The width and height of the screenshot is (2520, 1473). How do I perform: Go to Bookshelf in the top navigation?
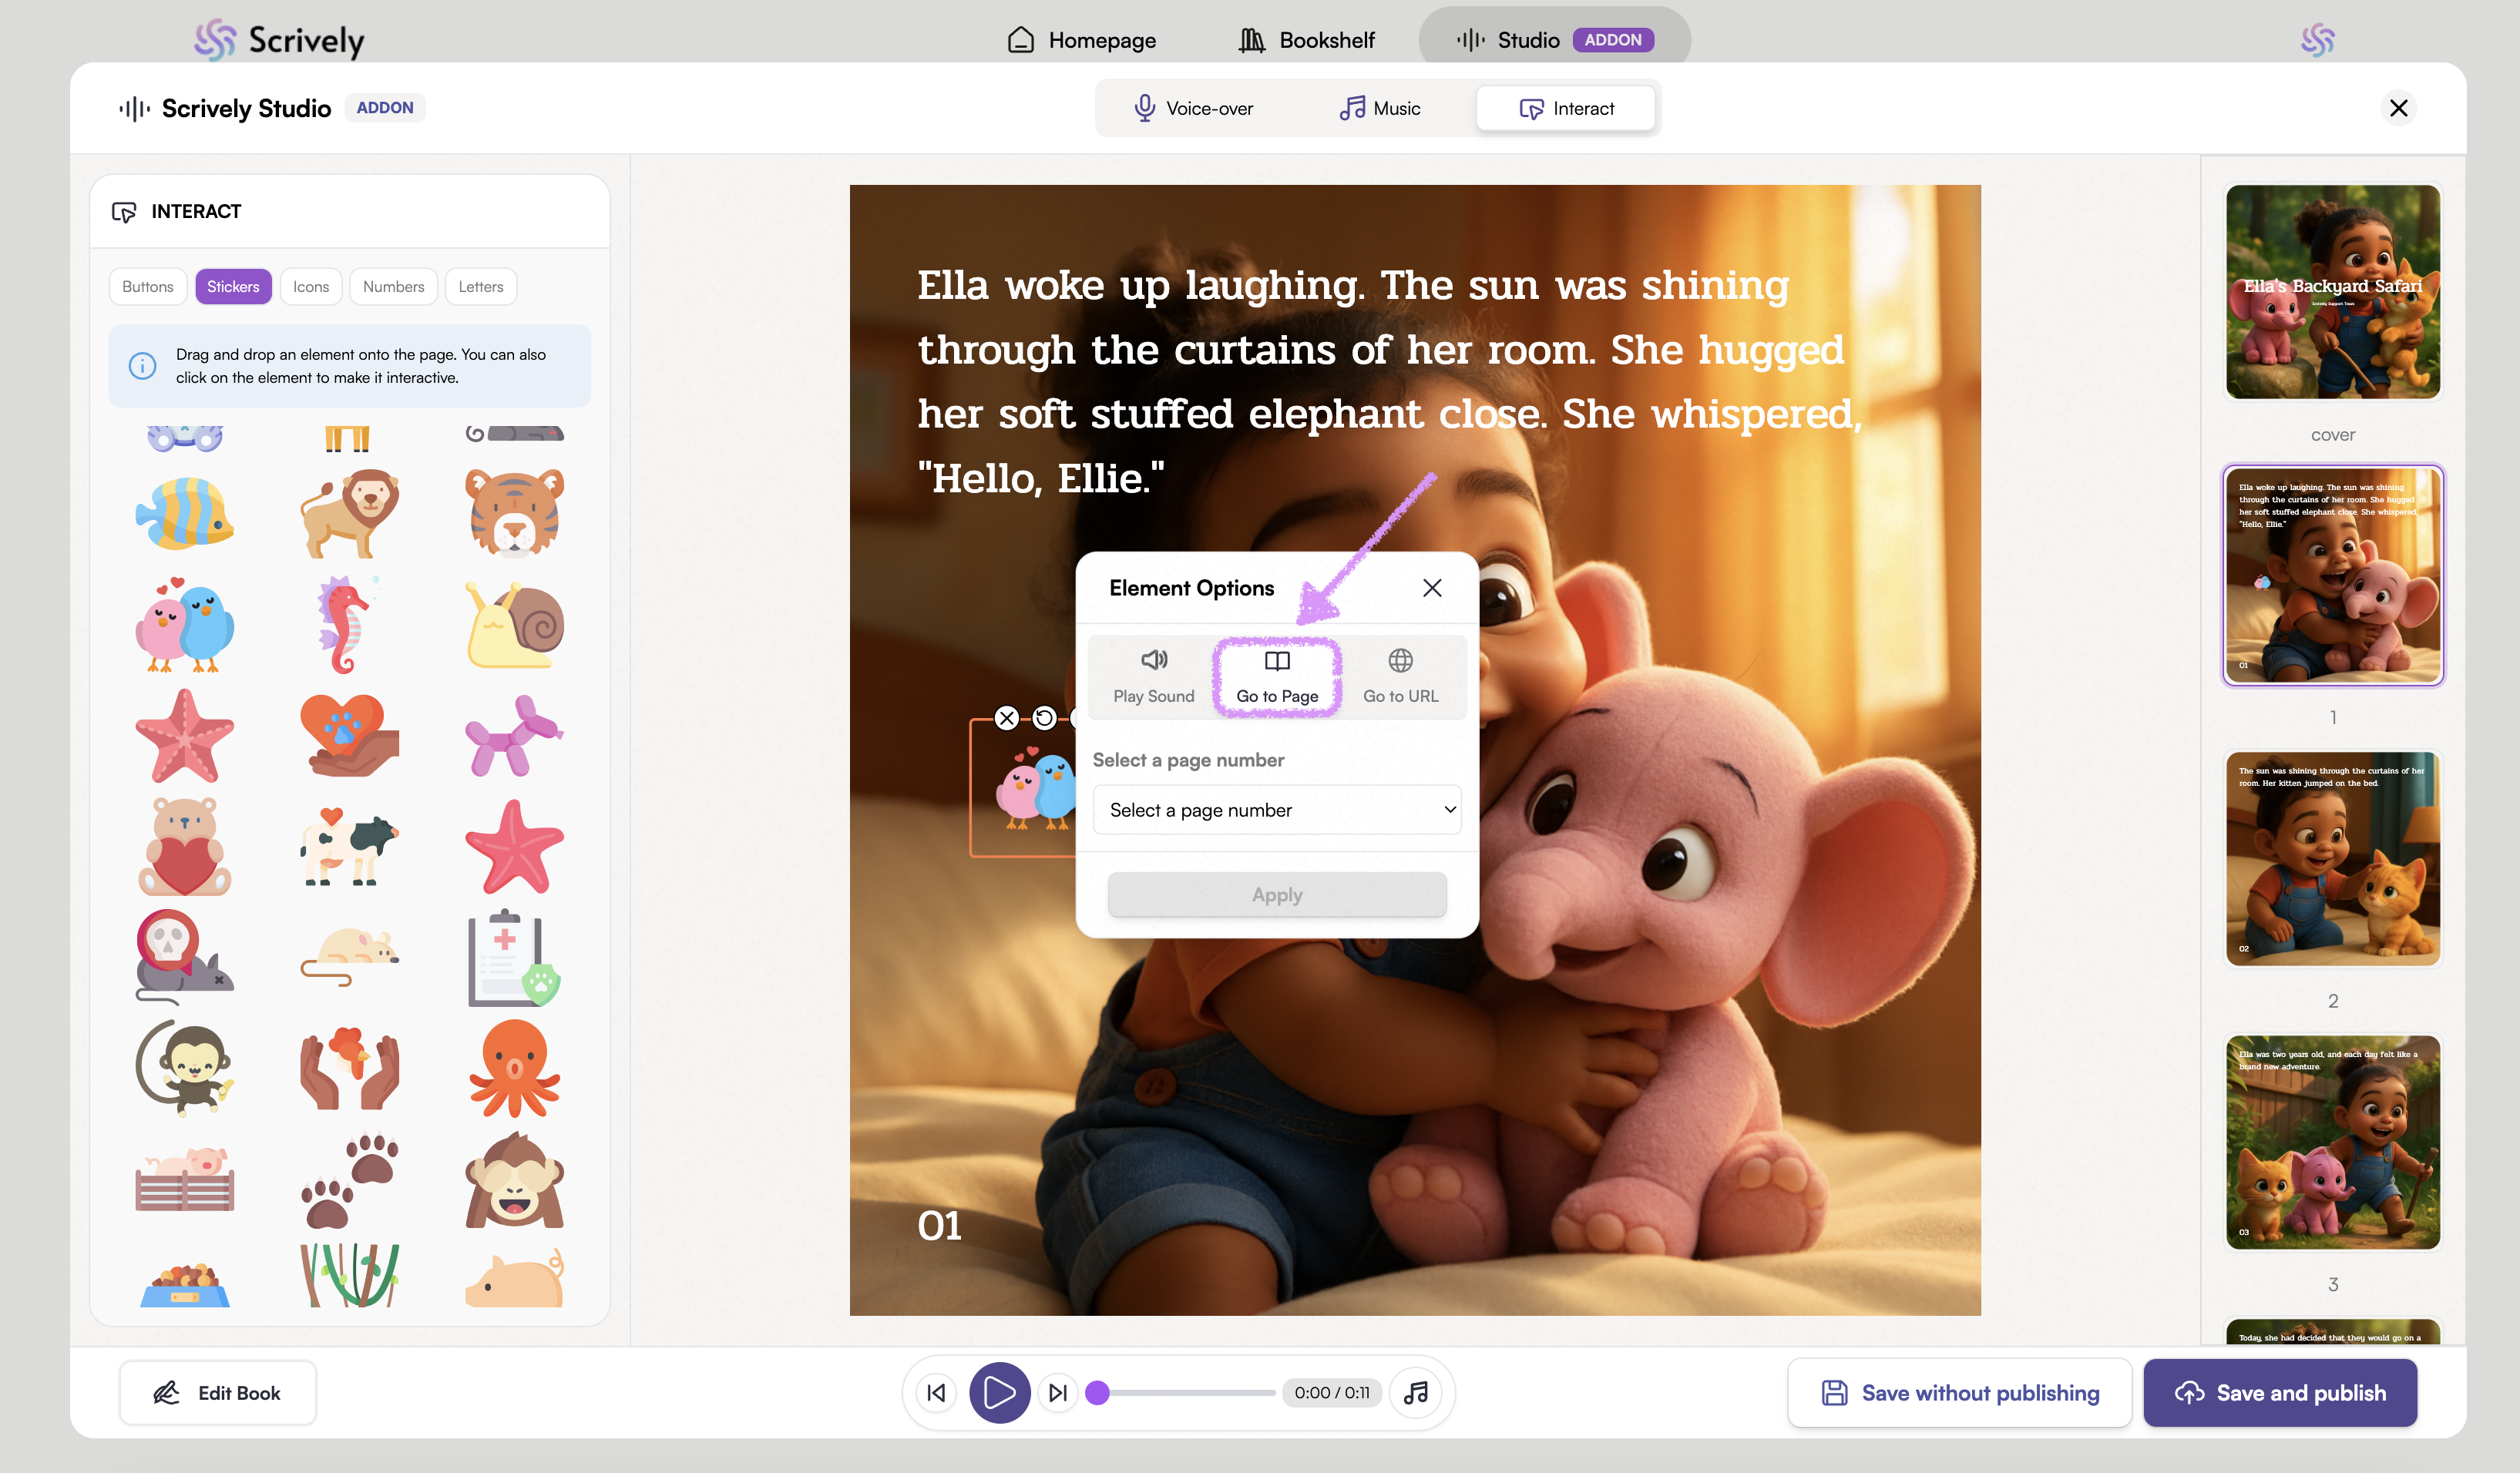coord(1306,40)
